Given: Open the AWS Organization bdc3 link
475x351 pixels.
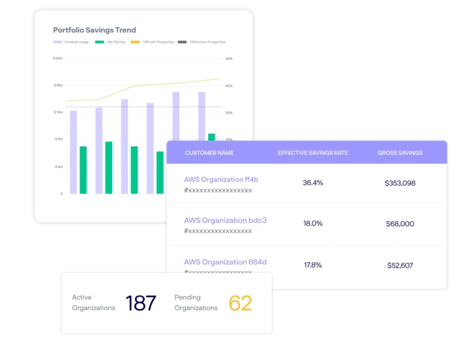Looking at the screenshot, I should 225,220.
